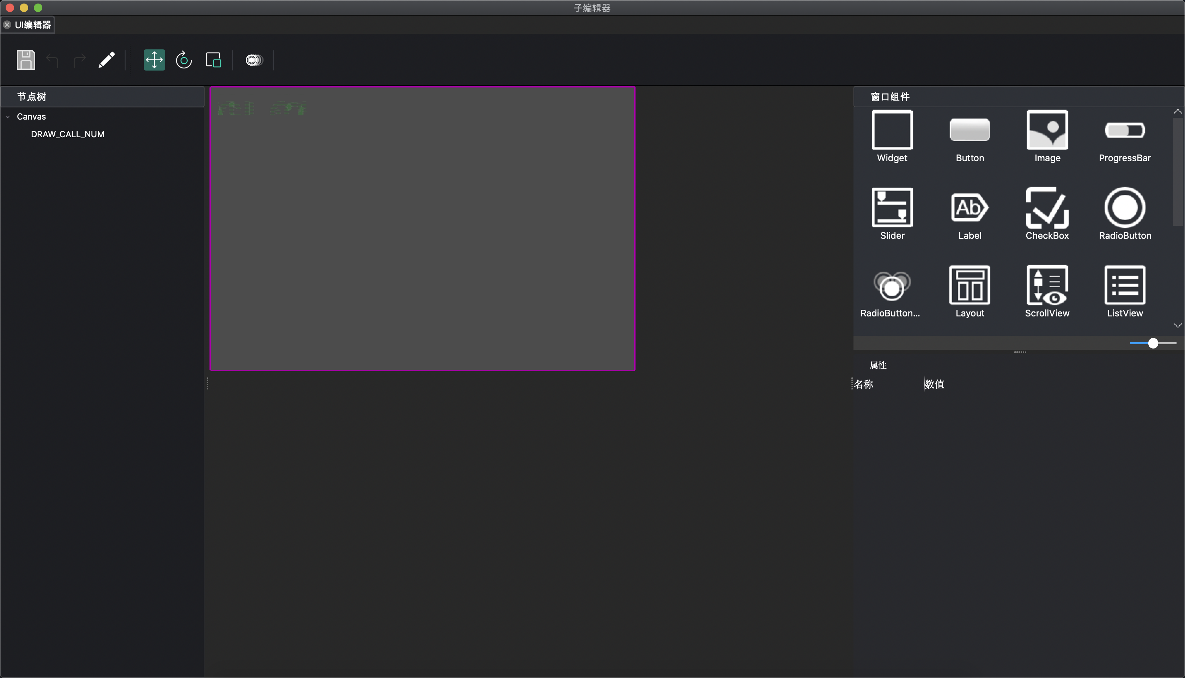Screen dimensions: 1185x678
Task: Select Canvas in the node tree
Action: tap(31, 116)
